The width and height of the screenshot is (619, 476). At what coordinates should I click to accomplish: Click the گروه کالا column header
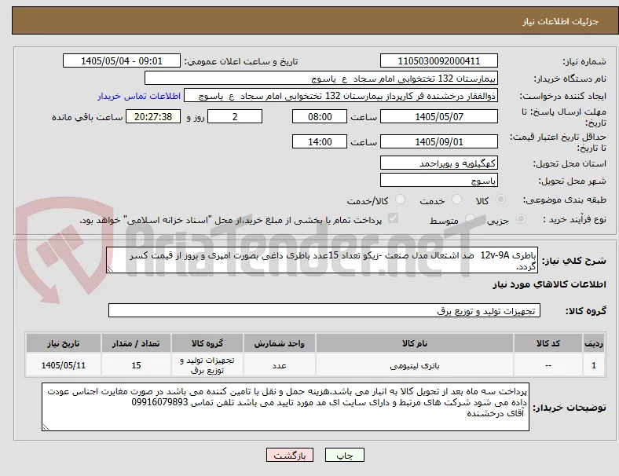(x=207, y=343)
